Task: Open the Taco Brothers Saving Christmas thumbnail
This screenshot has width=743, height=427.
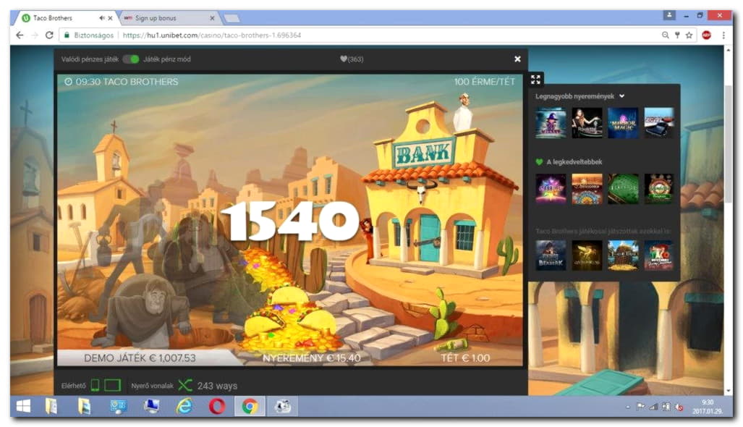Action: click(658, 255)
